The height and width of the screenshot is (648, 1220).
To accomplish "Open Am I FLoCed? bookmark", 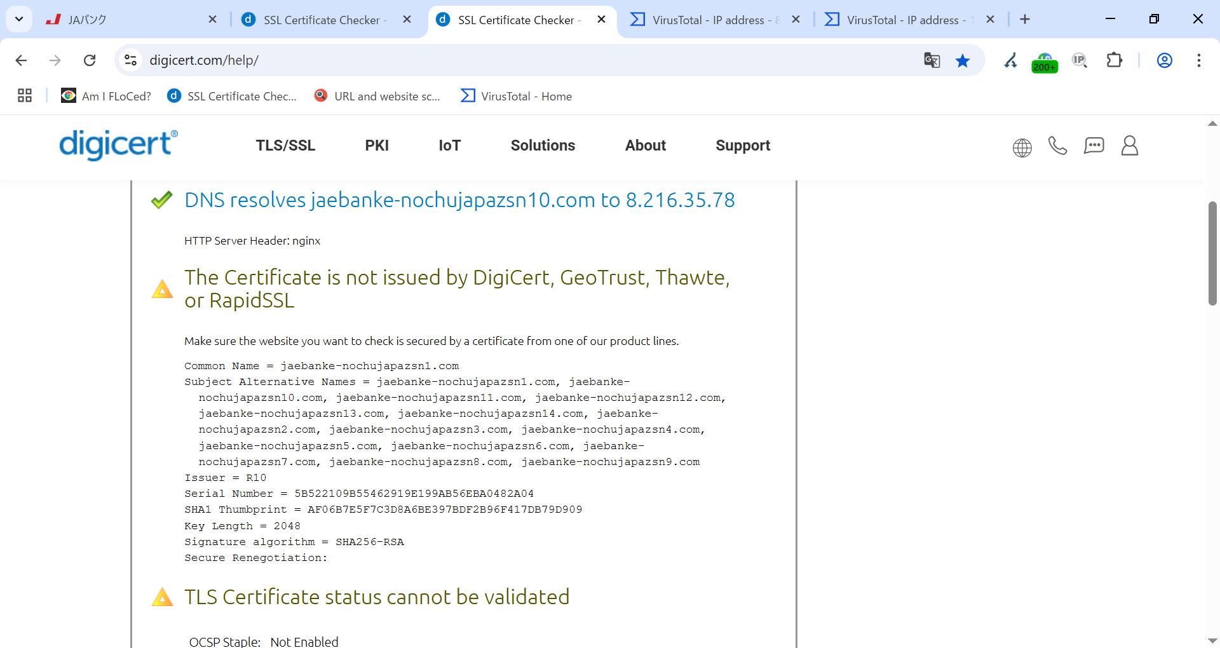I will coord(106,96).
